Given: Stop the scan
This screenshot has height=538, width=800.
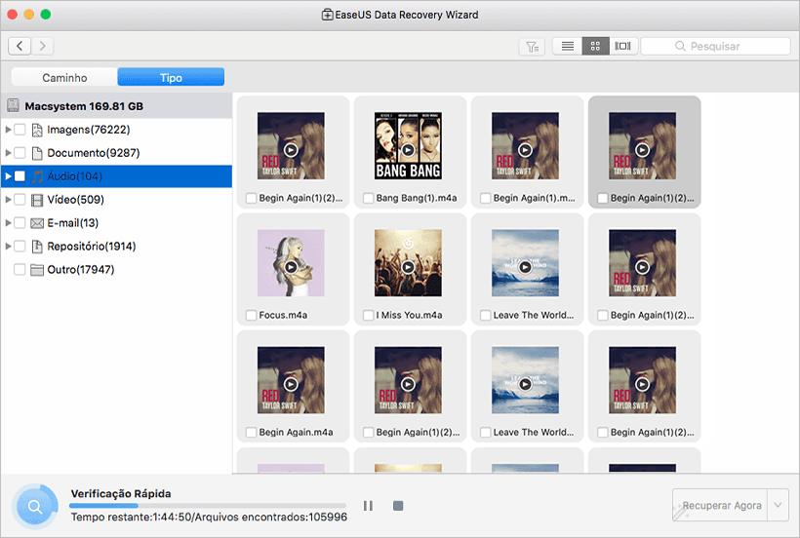Looking at the screenshot, I should 398,506.
